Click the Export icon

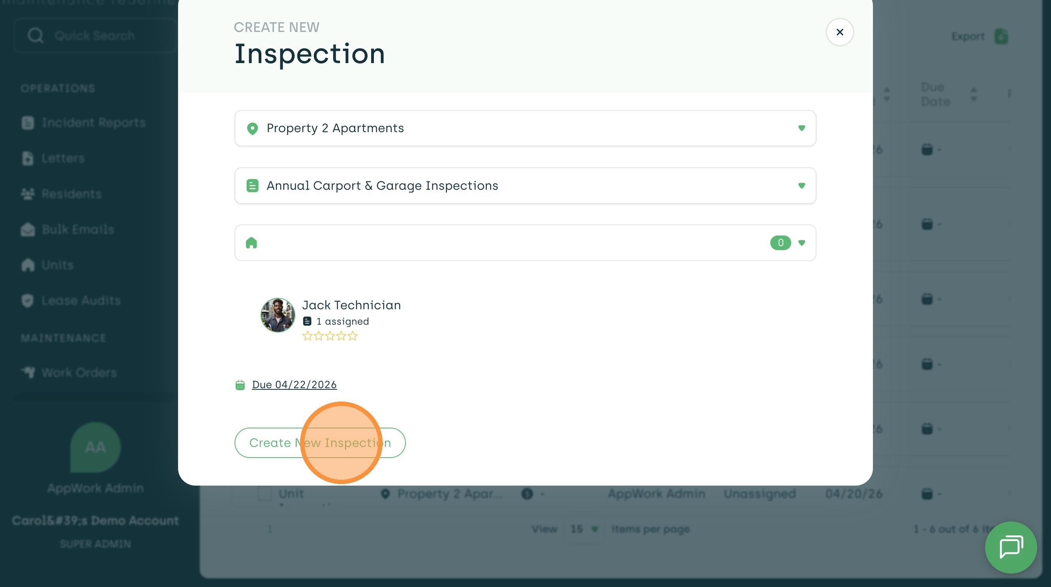click(x=1001, y=36)
